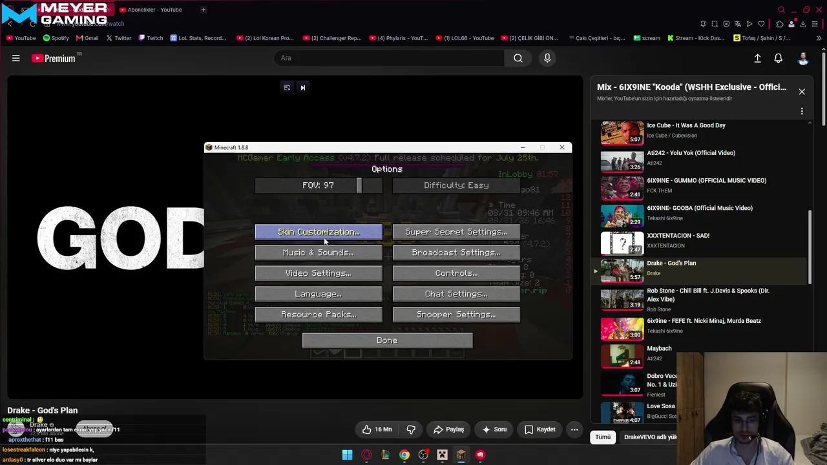Screen dimensions: 827x465
Task: Open Super Secret Settings
Action: click(x=456, y=232)
